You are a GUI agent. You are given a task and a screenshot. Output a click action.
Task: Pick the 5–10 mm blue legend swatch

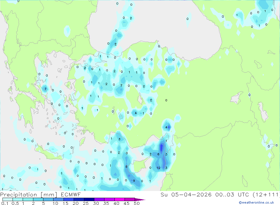(x=48, y=199)
